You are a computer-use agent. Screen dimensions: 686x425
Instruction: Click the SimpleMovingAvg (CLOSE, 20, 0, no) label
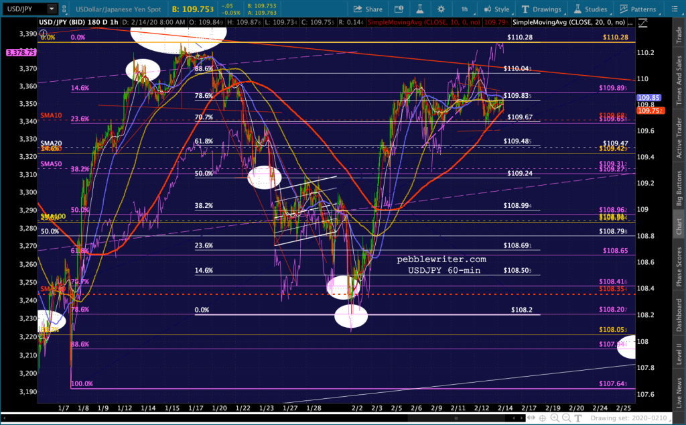[x=569, y=22]
